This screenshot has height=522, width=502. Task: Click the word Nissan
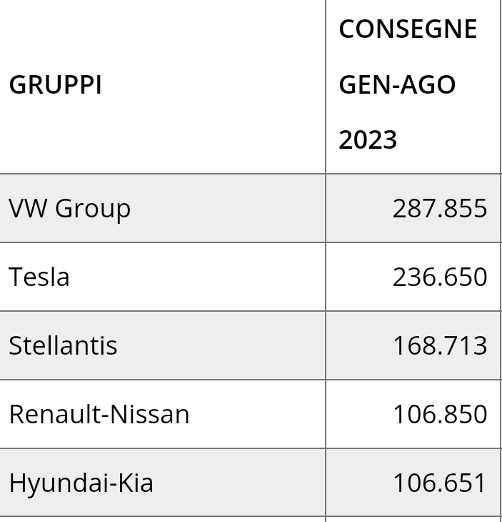[x=149, y=415]
